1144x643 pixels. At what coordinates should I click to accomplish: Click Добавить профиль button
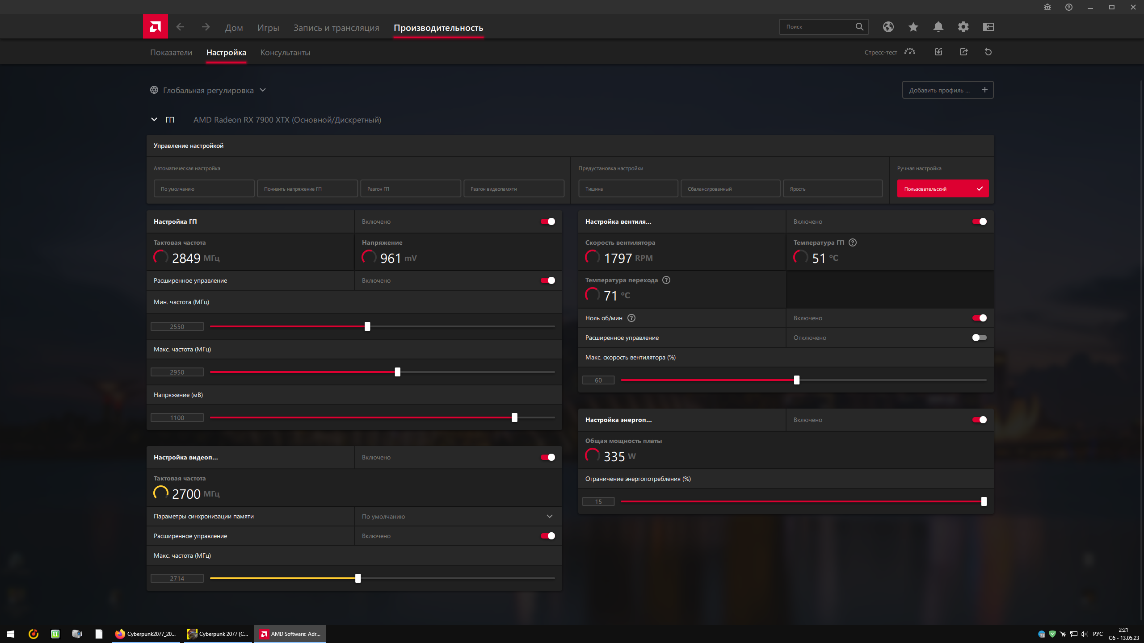tap(947, 90)
